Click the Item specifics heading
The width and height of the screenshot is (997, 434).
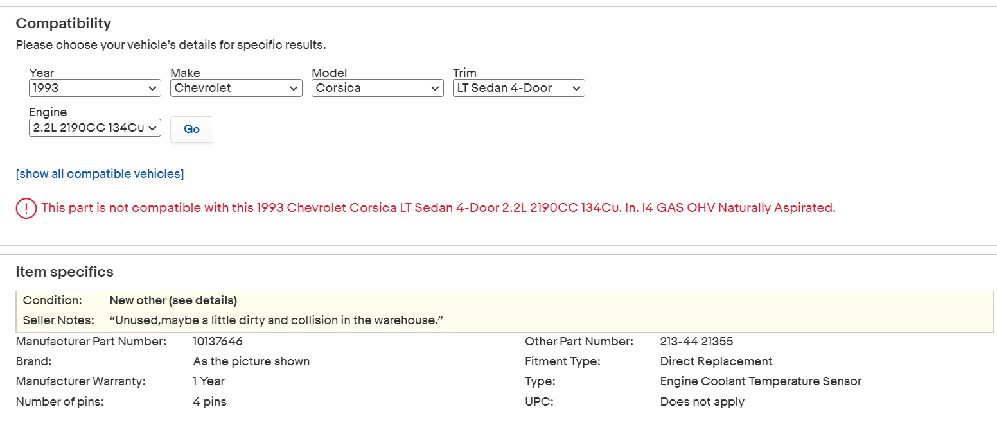[64, 272]
